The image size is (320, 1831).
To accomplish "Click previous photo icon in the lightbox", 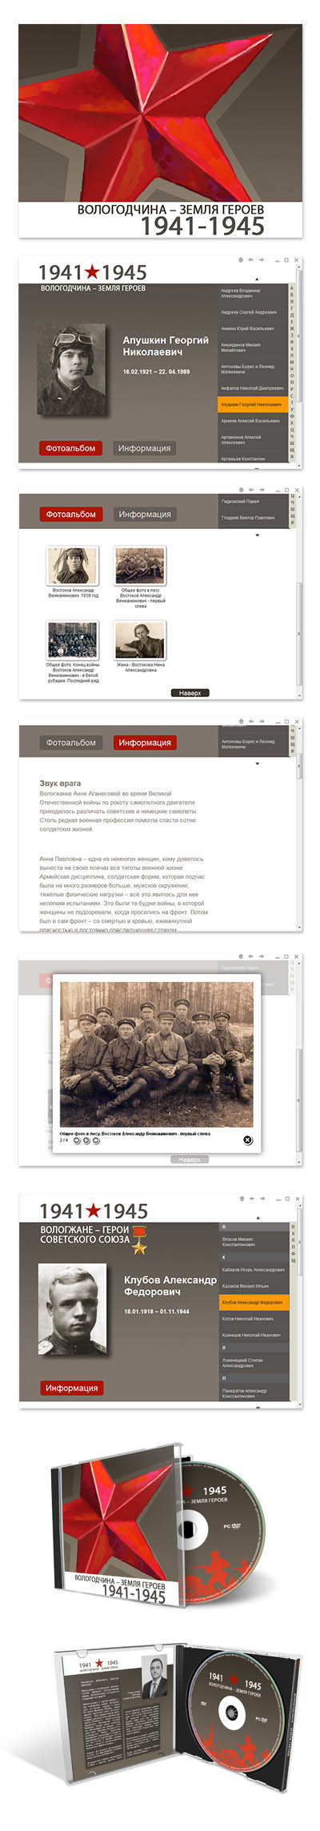I will (x=77, y=1140).
